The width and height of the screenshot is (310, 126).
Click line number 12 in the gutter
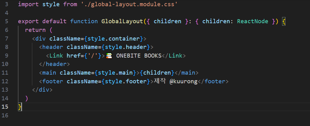(x=5, y=81)
